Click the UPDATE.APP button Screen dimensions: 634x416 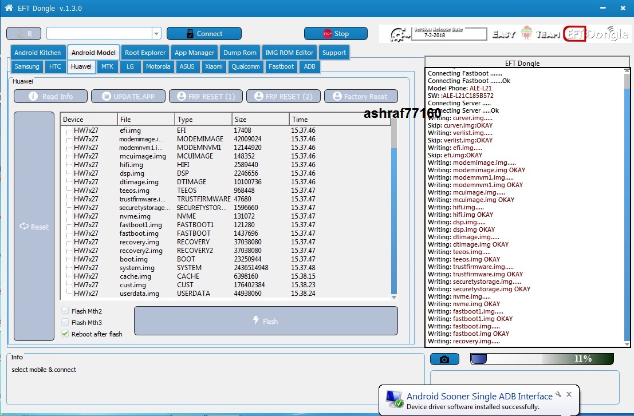(128, 96)
